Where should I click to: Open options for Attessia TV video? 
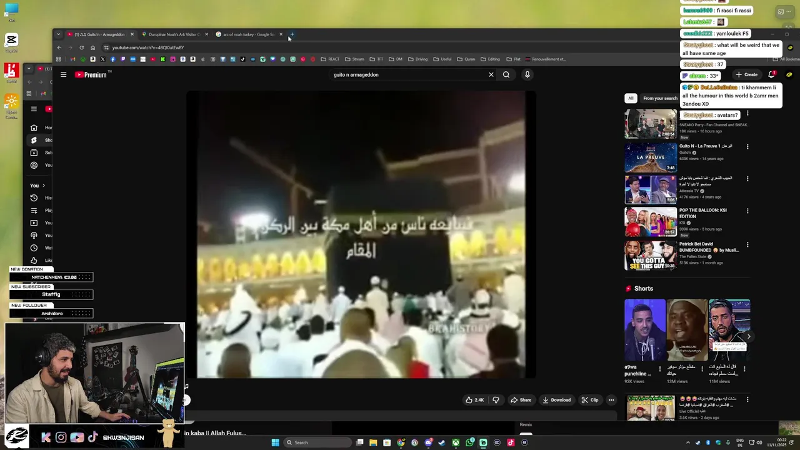pos(747,179)
